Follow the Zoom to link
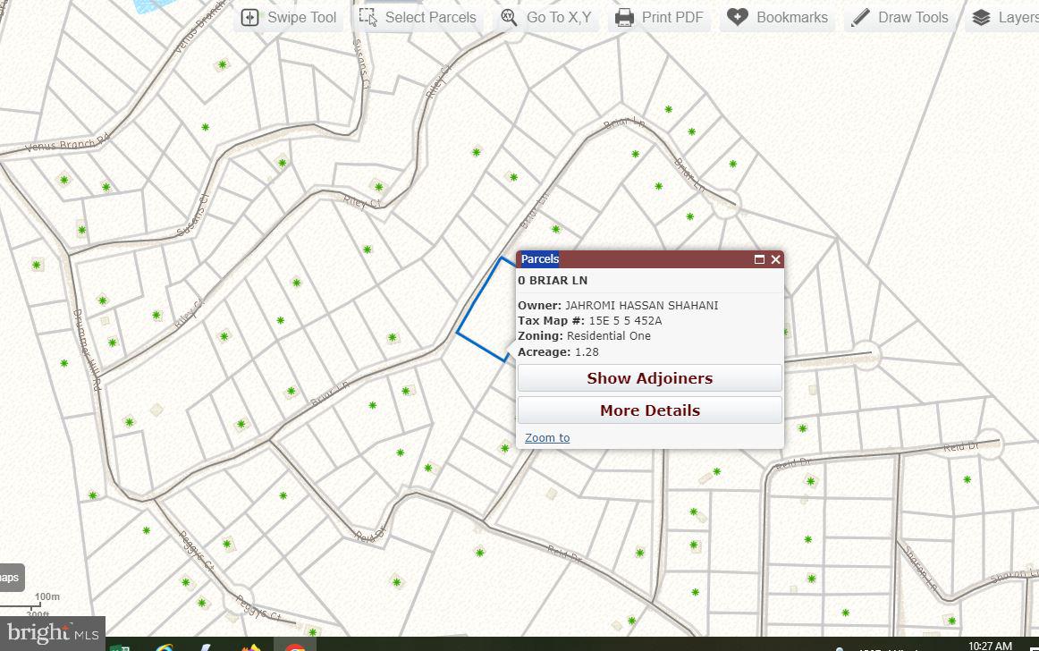 [x=547, y=437]
